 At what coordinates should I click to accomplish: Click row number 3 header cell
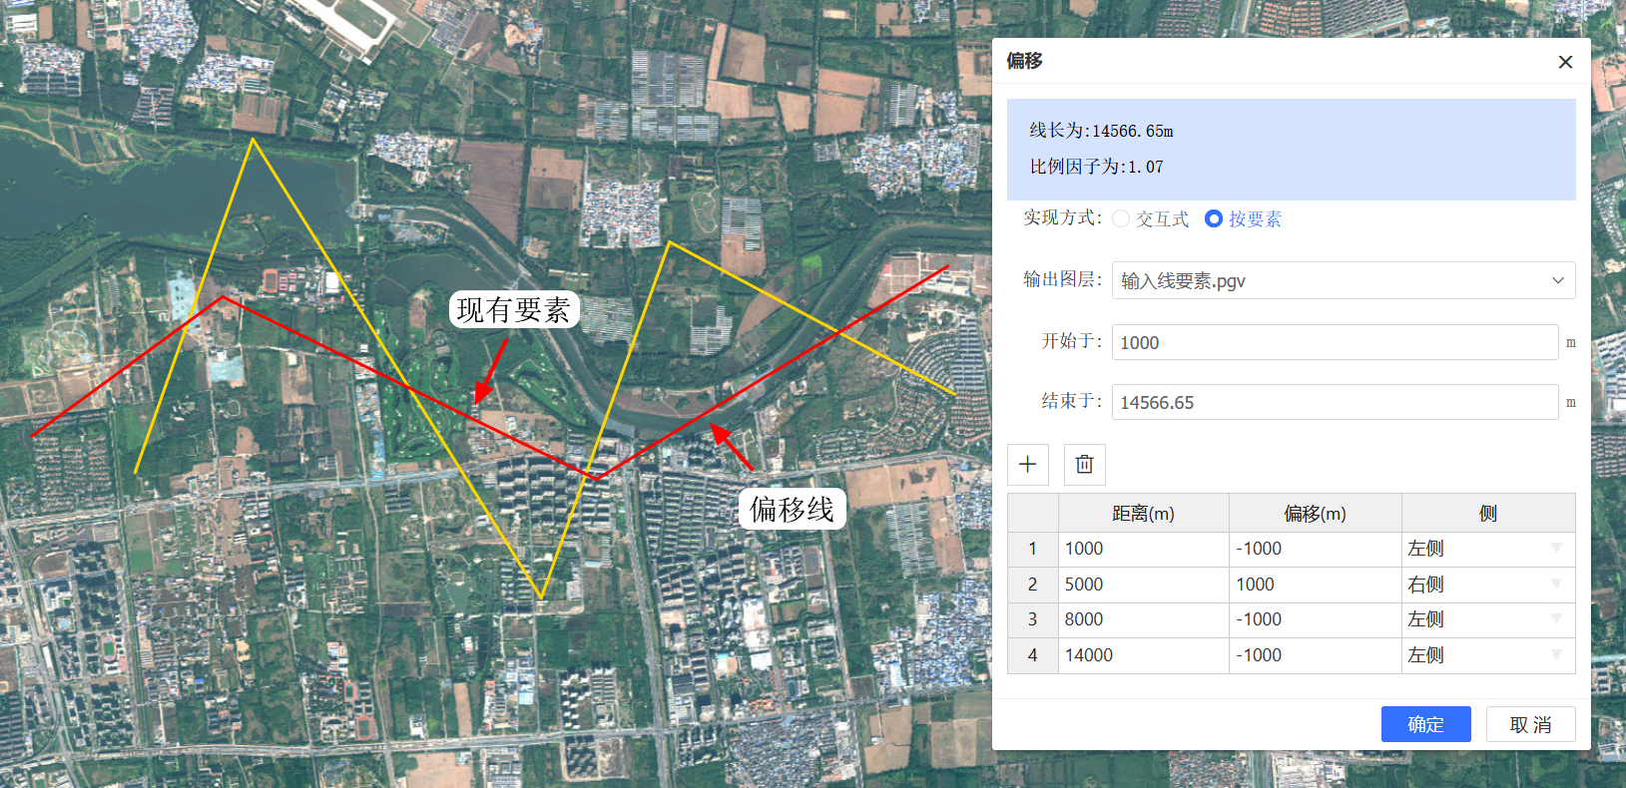[1032, 619]
